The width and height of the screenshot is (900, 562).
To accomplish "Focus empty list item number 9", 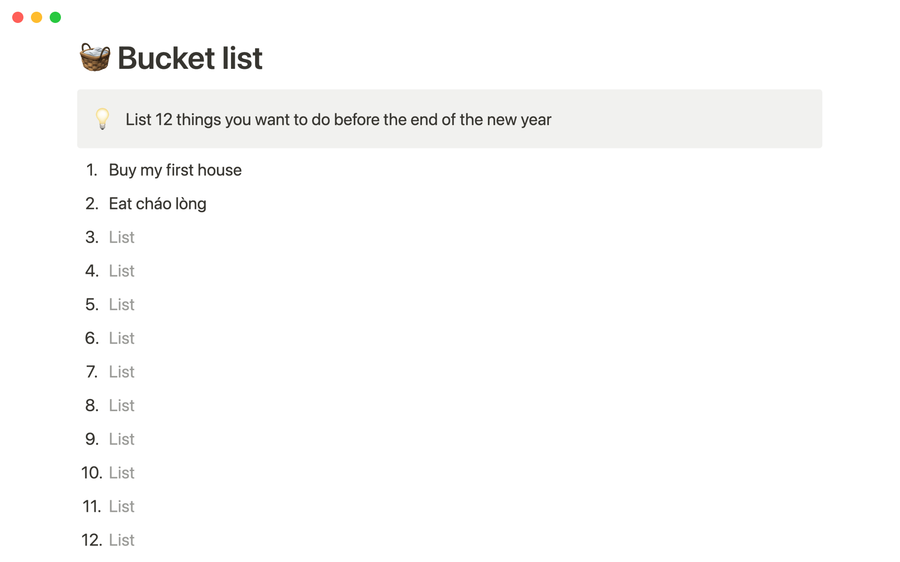I will (x=122, y=439).
